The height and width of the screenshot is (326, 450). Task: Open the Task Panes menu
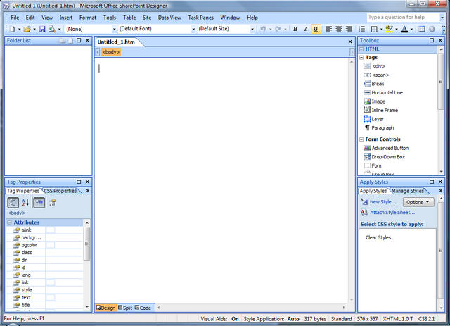[200, 18]
